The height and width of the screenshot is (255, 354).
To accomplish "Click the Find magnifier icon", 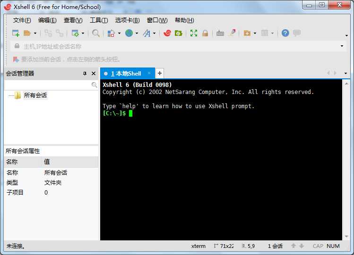I will (x=96, y=33).
